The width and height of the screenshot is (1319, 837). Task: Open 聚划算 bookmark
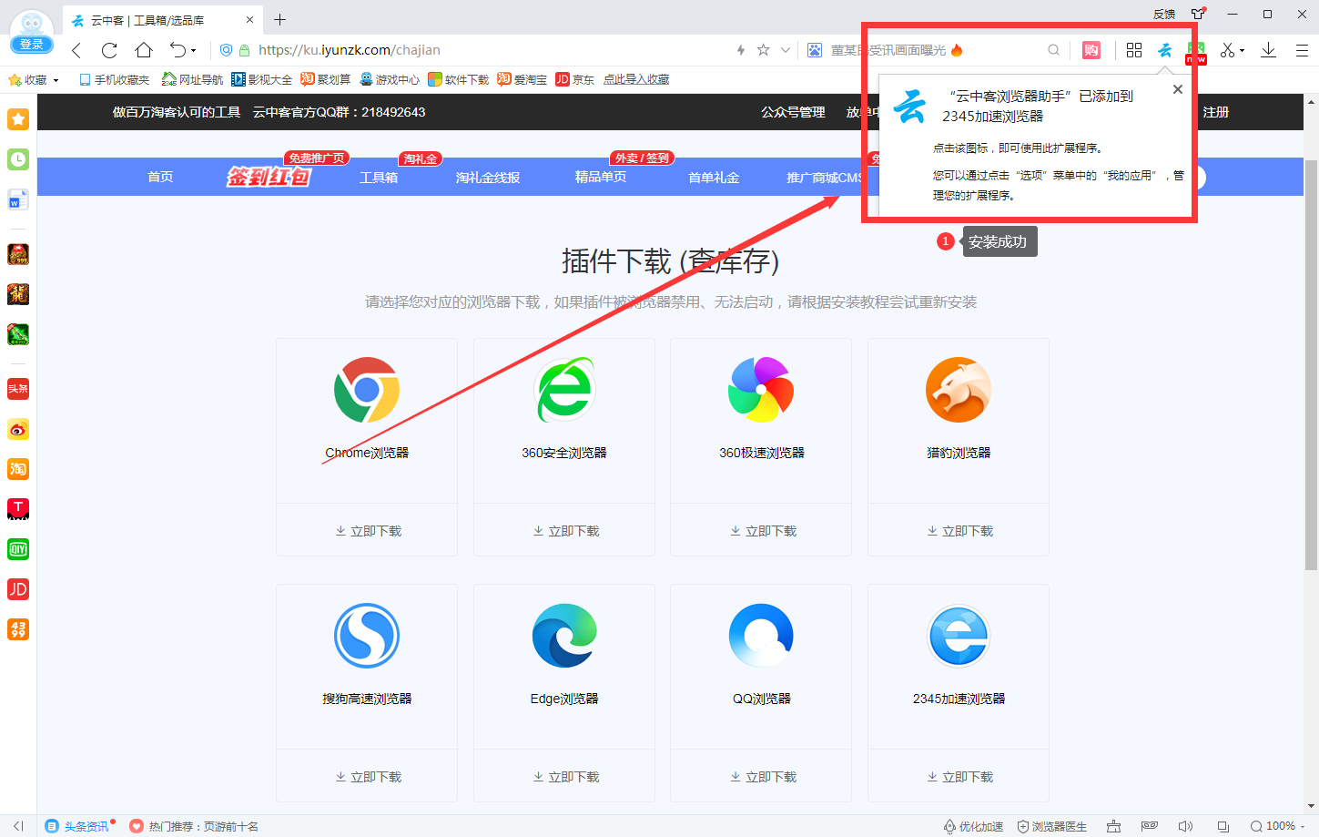(326, 80)
